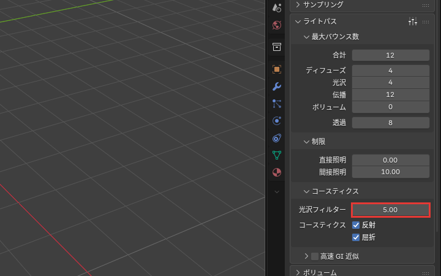Open the Modifiers wrench tab

tap(277, 86)
